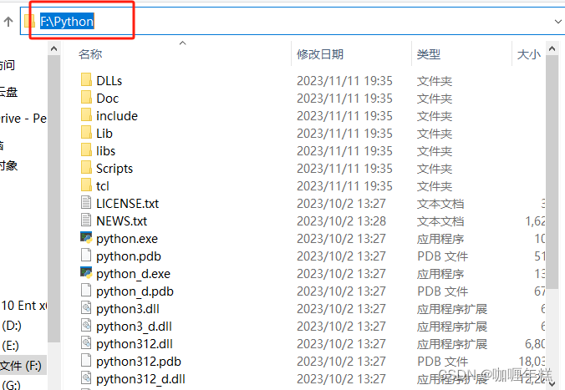Select the python.exe file name
The height and width of the screenshot is (390, 565).
click(127, 239)
